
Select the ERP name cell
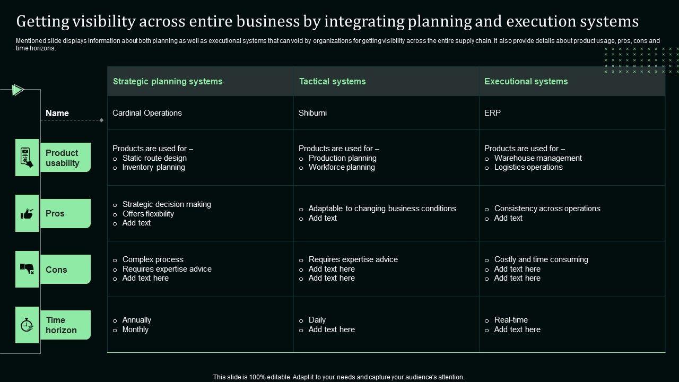click(x=492, y=113)
